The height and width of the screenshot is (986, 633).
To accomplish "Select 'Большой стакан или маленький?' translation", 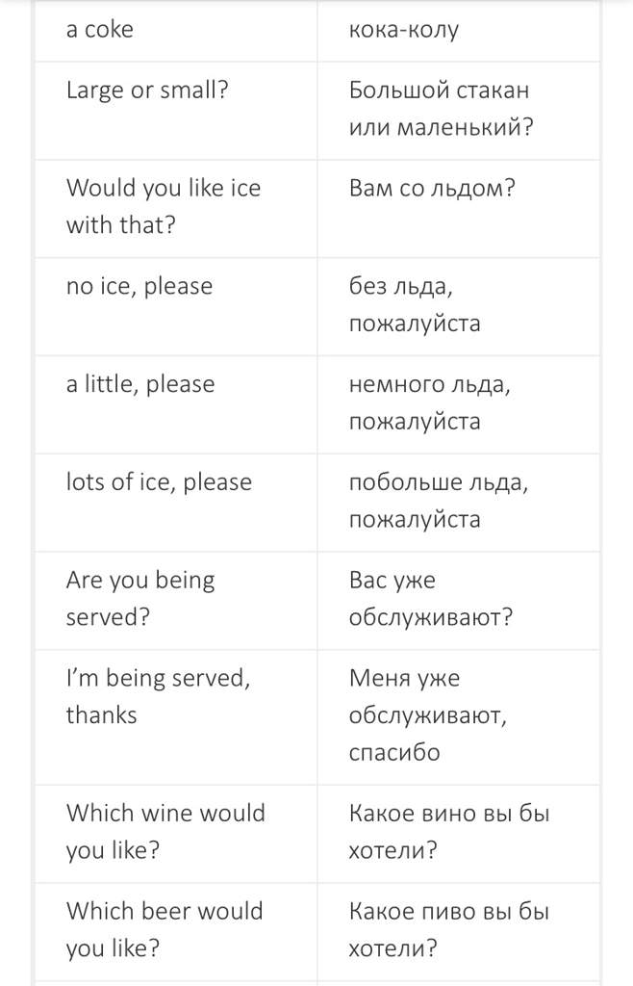I will click(442, 109).
